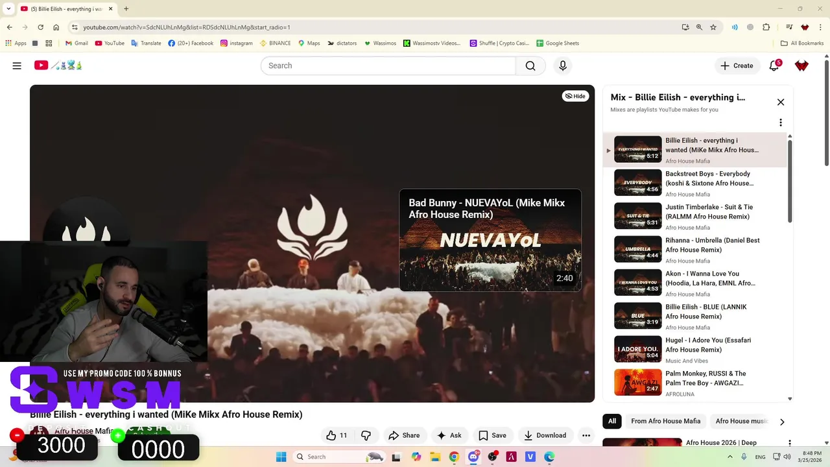Image resolution: width=830 pixels, height=467 pixels.
Task: Go back in browser history
Action: coord(9,27)
